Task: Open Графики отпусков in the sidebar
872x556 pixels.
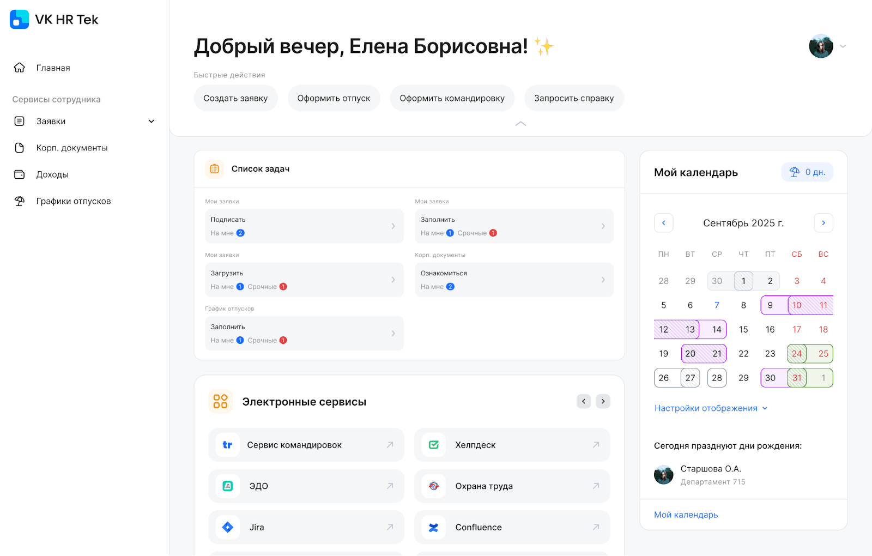Action: [x=73, y=201]
